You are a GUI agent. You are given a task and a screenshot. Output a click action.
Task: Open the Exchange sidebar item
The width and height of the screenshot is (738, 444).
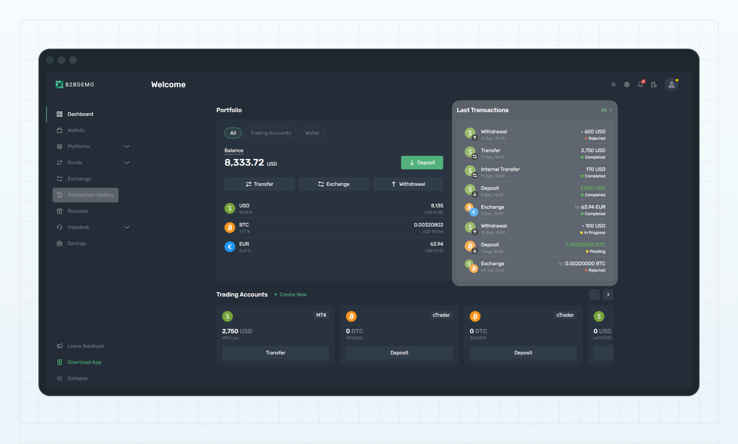point(79,178)
